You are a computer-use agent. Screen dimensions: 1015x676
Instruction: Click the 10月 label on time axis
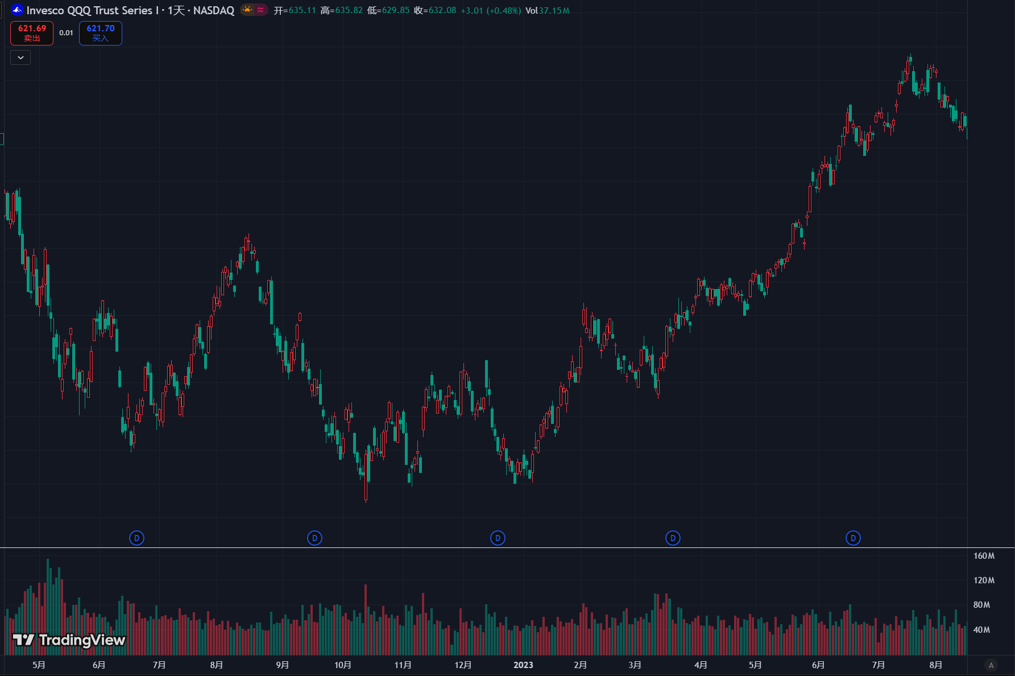(342, 665)
